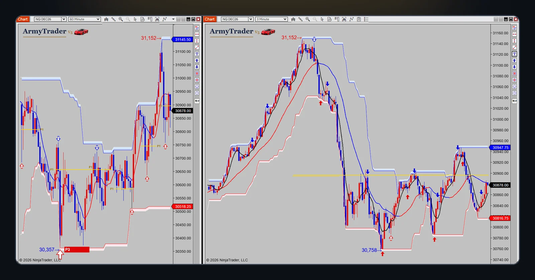This screenshot has height=280, width=535.
Task: Select the circle tool in the 3 Minute chart sidebar
Action: (x=515, y=80)
